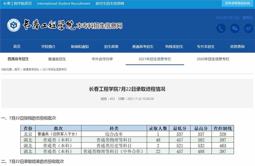Click the 最高分 column header

(201, 128)
